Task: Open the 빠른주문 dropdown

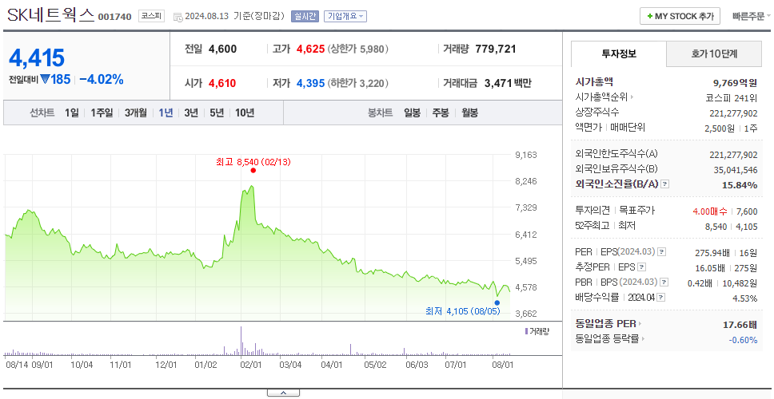Action: pyautogui.click(x=752, y=16)
